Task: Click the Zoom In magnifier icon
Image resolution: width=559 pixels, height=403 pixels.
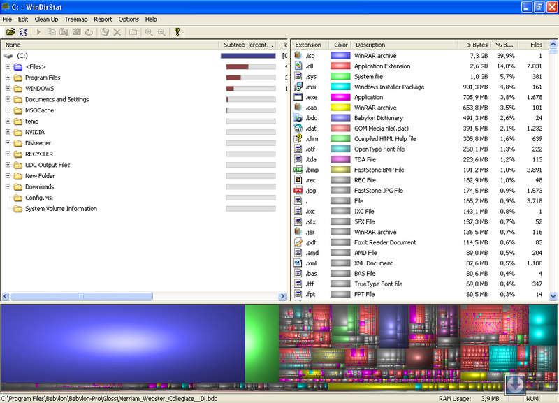Action: point(149,32)
